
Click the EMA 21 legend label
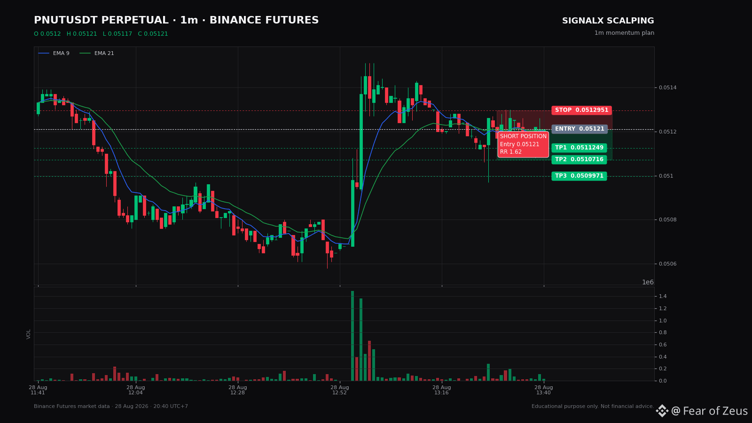click(x=104, y=54)
